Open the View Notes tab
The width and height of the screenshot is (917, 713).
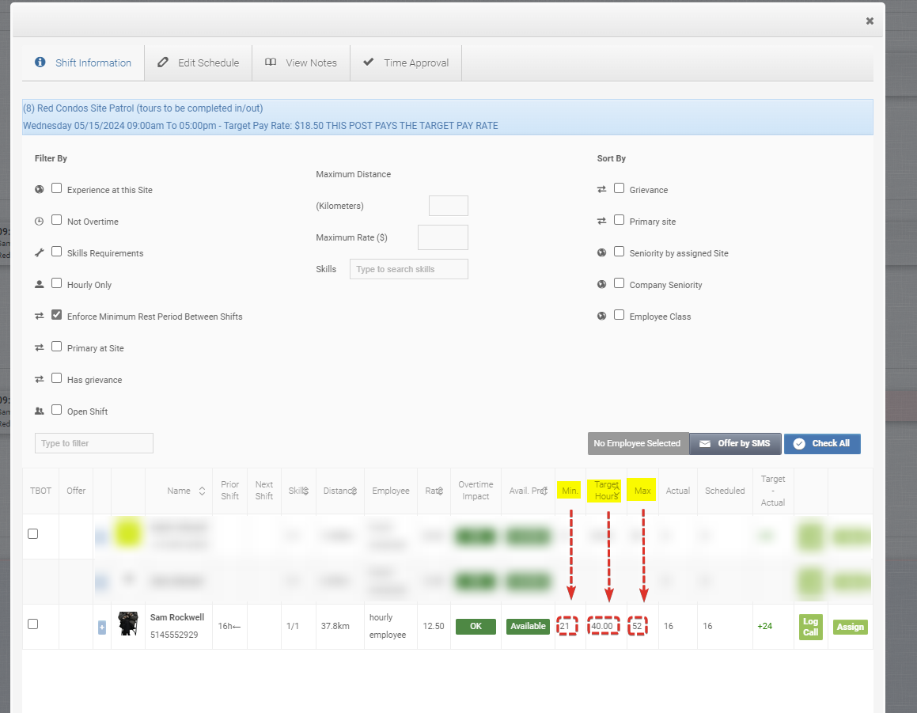[x=301, y=63]
